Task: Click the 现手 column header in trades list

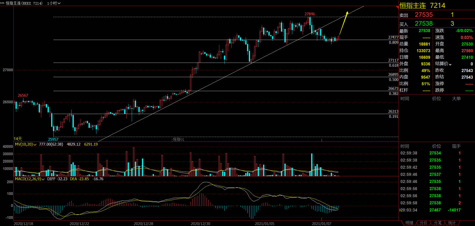Action: click(x=456, y=146)
